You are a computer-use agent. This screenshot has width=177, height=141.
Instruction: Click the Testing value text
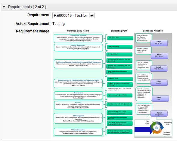coord(58,24)
